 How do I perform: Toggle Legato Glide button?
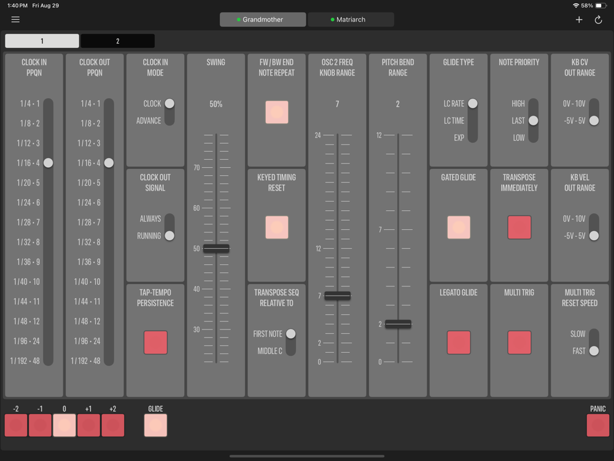[x=459, y=342]
